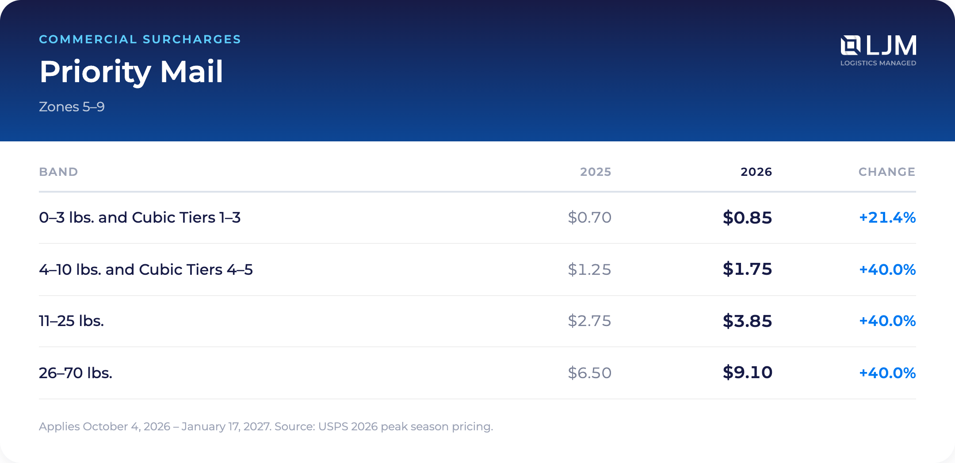Select the Commercial Surcharges heading
The image size is (955, 463).
tap(140, 39)
